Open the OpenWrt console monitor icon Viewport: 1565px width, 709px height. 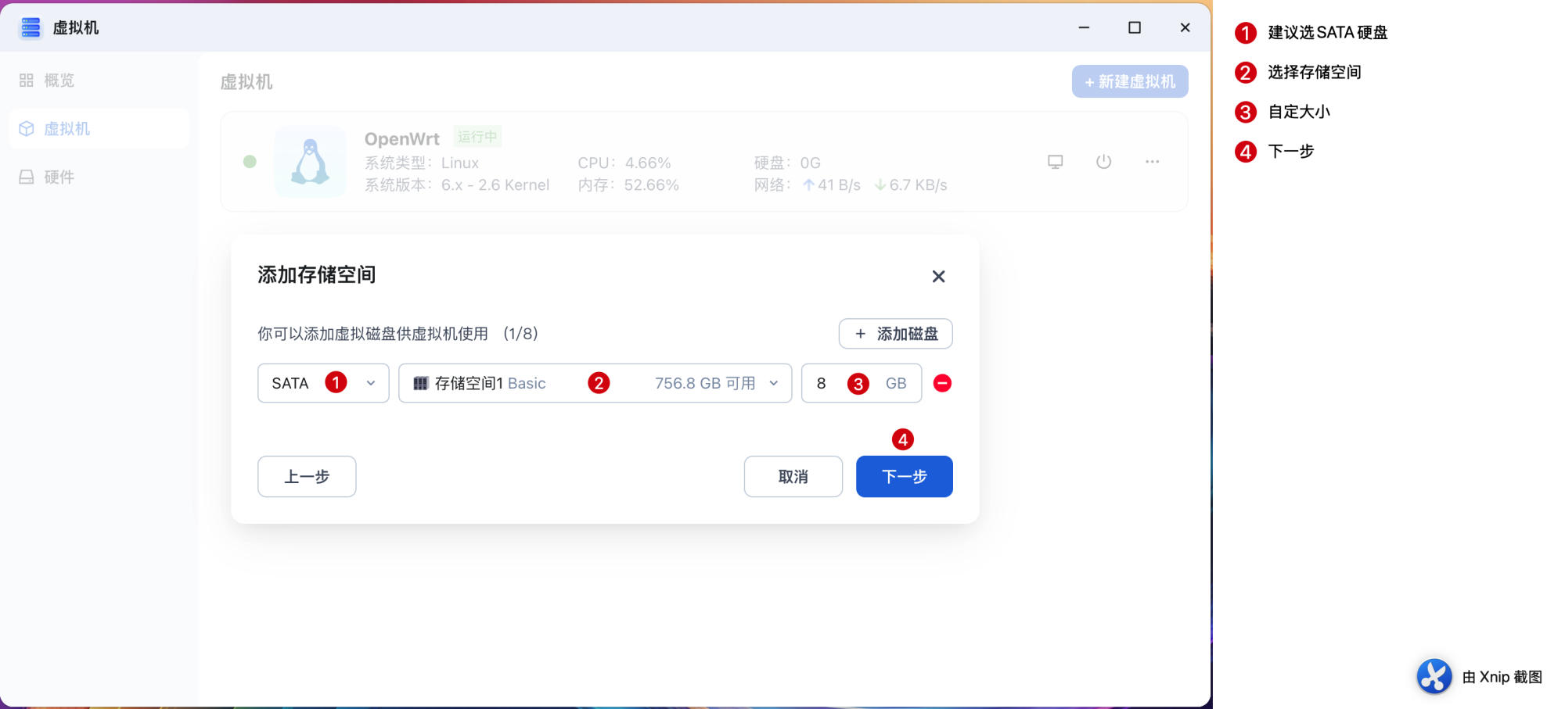tap(1055, 162)
